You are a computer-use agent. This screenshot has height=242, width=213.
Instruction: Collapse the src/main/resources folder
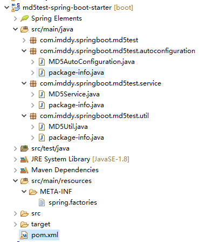(16, 181)
